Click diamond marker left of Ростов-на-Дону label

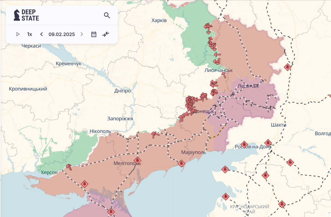click(x=244, y=145)
